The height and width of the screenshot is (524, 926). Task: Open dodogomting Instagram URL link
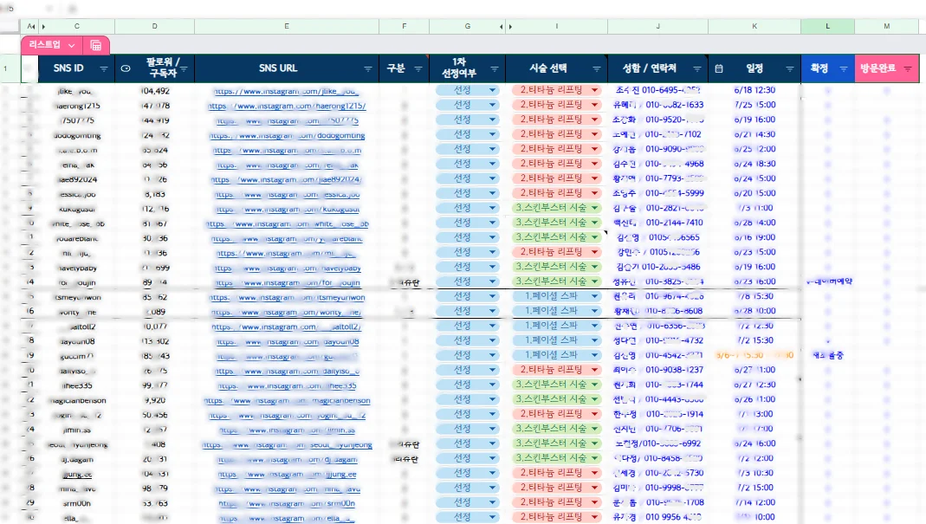pos(287,136)
